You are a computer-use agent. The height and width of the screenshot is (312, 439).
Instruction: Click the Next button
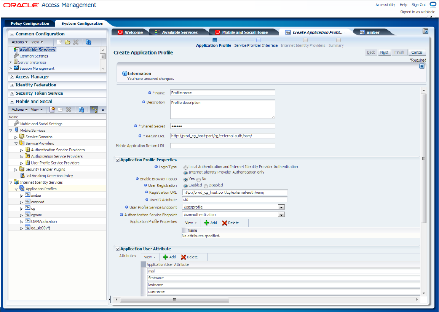coord(384,53)
